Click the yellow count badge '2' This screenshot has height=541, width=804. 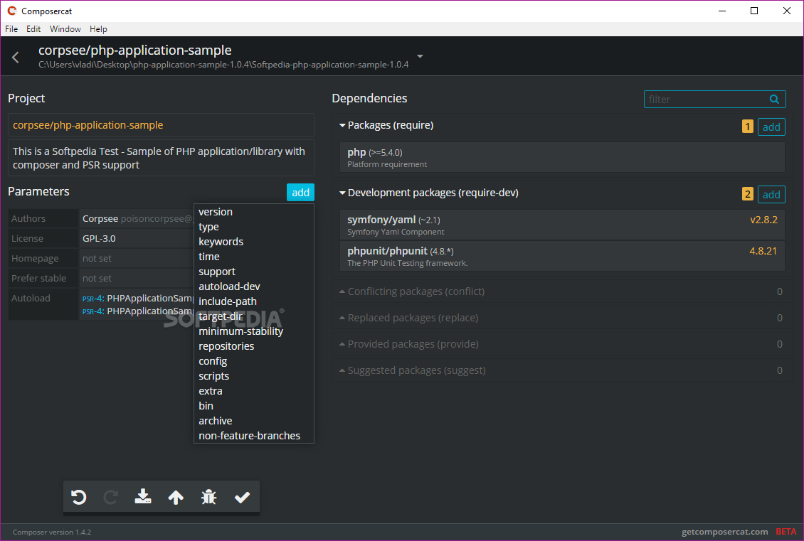click(x=748, y=195)
